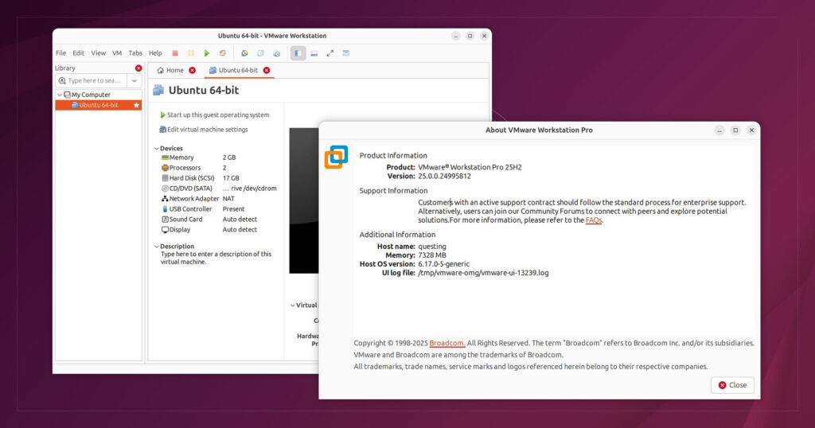Click the Memory device icon

pos(165,158)
